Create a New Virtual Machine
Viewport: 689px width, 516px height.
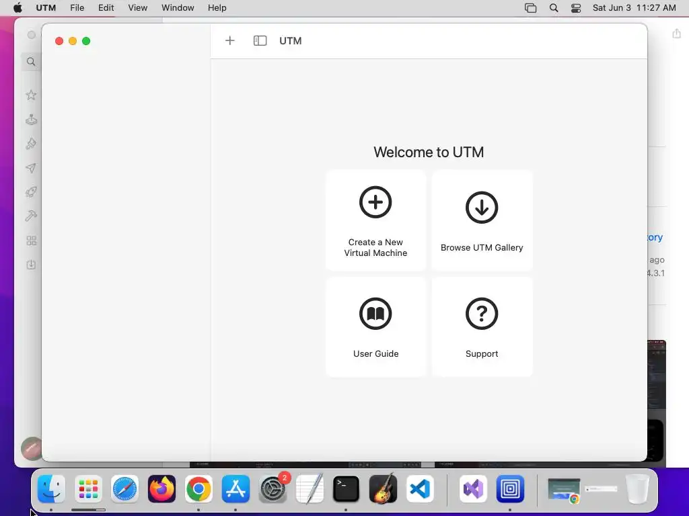pyautogui.click(x=375, y=220)
